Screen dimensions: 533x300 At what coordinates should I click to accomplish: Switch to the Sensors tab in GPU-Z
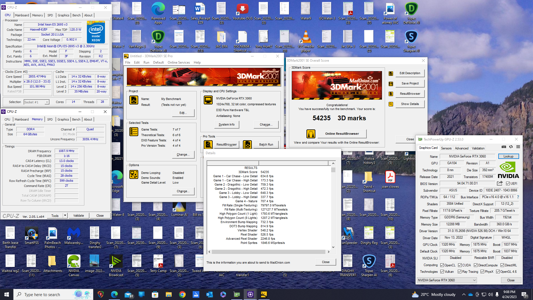(446, 148)
